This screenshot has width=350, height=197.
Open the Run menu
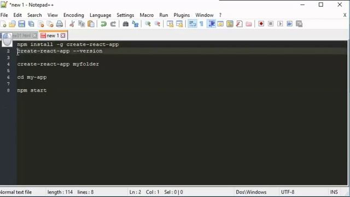[164, 15]
